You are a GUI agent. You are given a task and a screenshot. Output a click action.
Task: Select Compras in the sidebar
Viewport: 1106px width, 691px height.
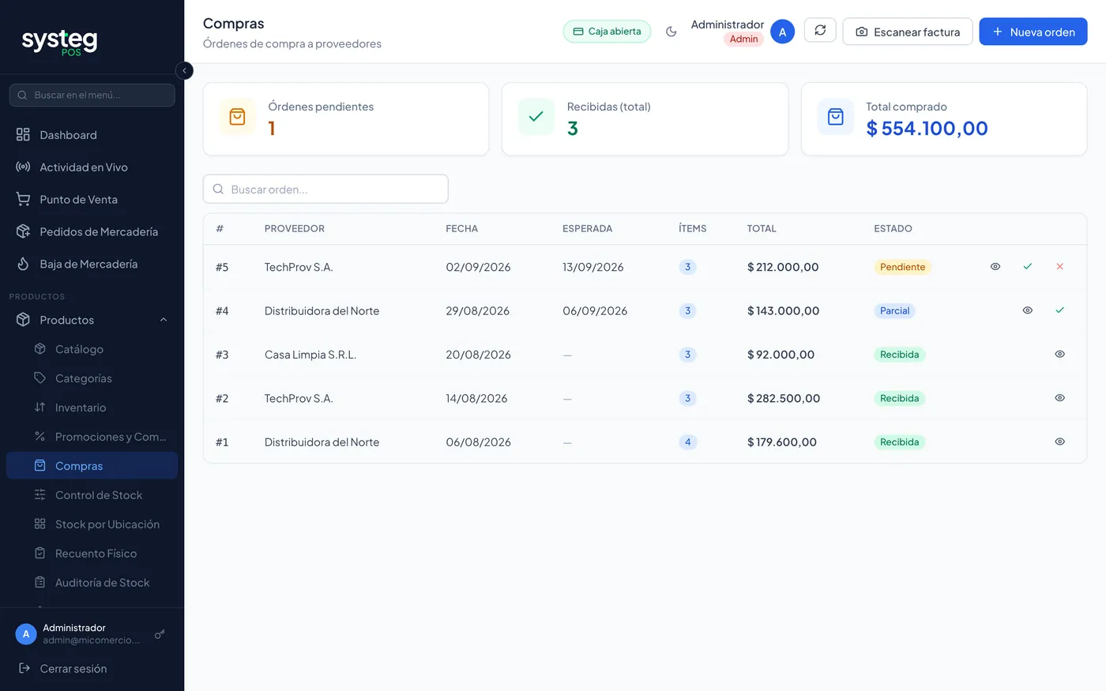pyautogui.click(x=92, y=466)
